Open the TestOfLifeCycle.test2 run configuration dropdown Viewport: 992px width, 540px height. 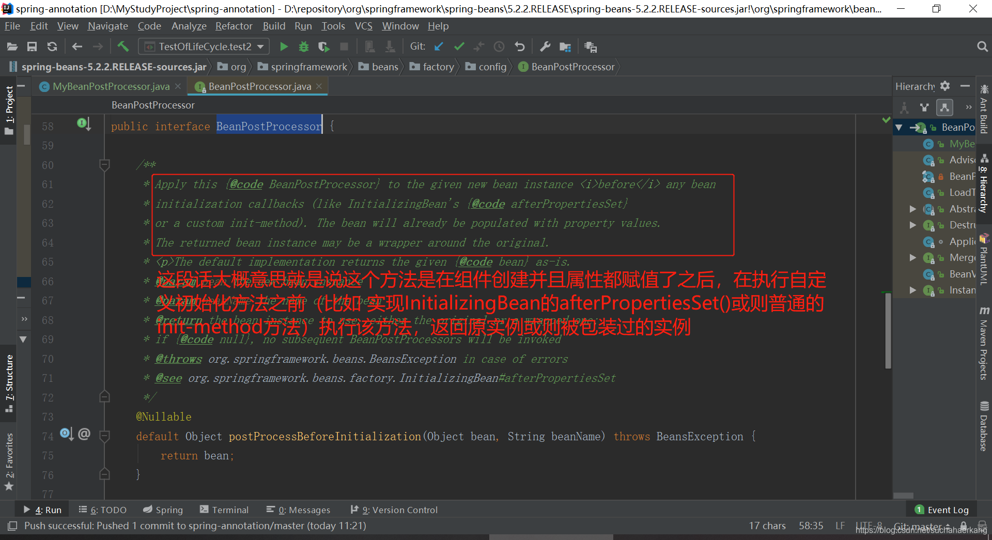[x=204, y=47]
